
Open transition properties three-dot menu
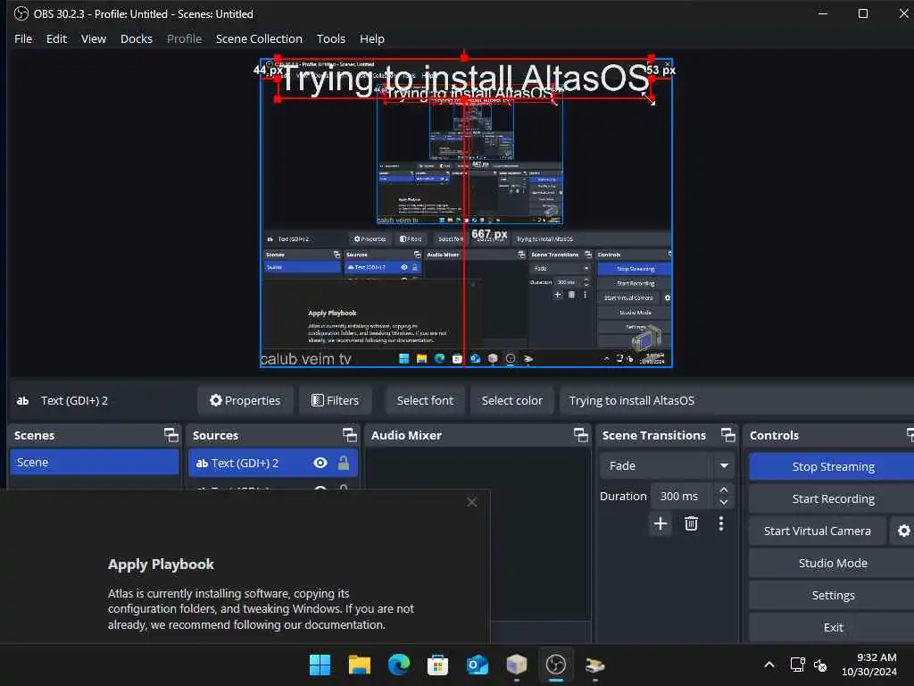click(x=721, y=523)
